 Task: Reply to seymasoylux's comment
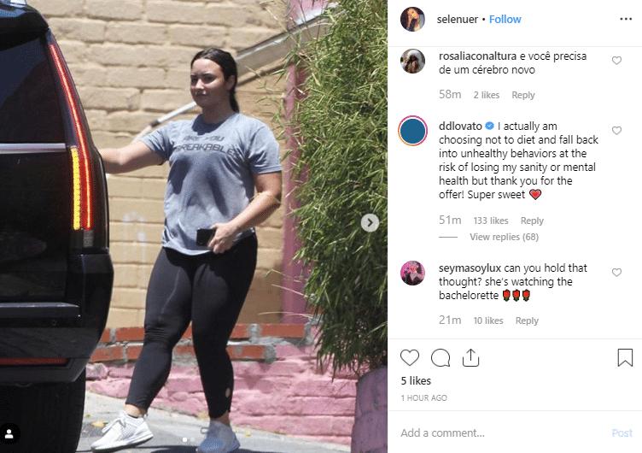(527, 321)
